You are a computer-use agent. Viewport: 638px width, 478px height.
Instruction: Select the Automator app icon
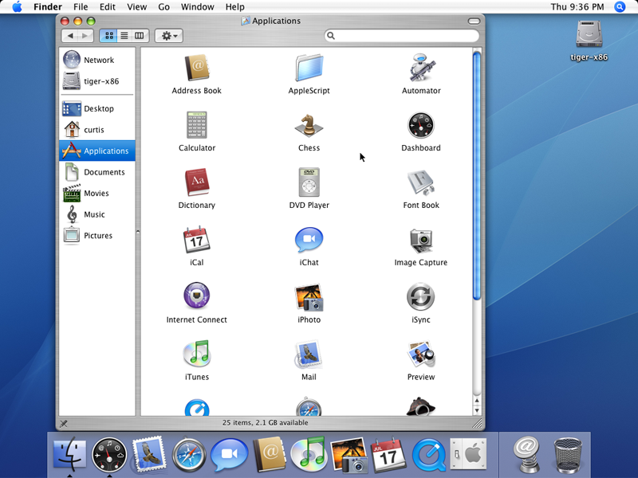421,69
